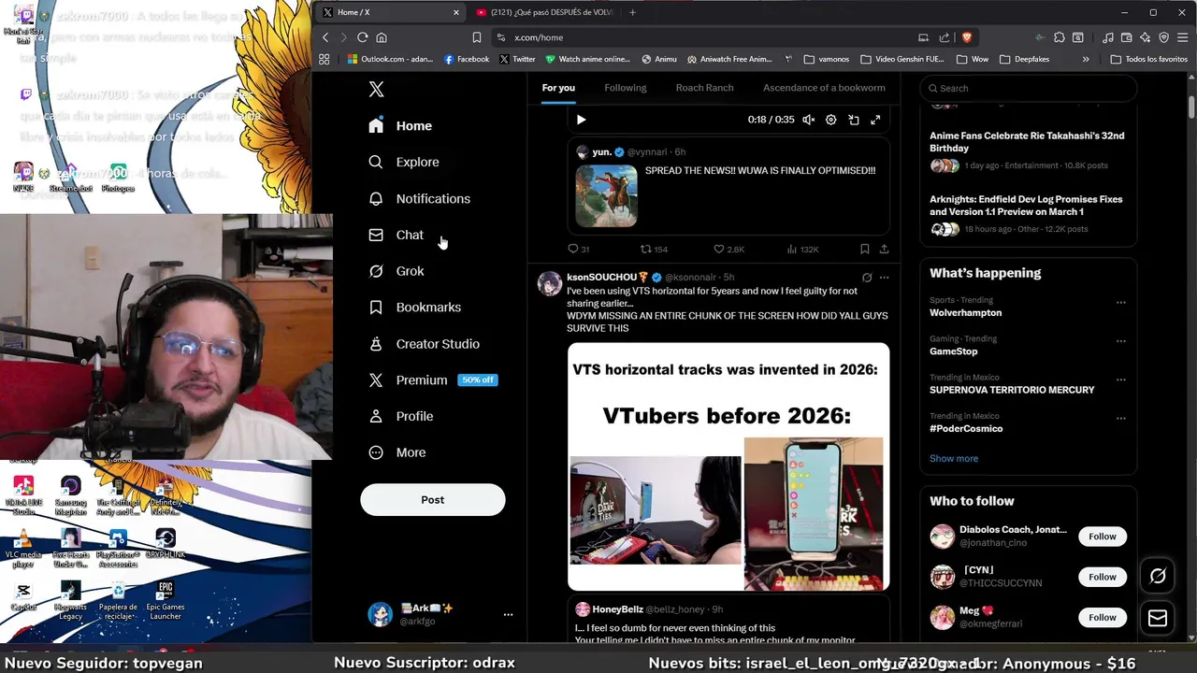View analytics showing 132K views

(802, 250)
